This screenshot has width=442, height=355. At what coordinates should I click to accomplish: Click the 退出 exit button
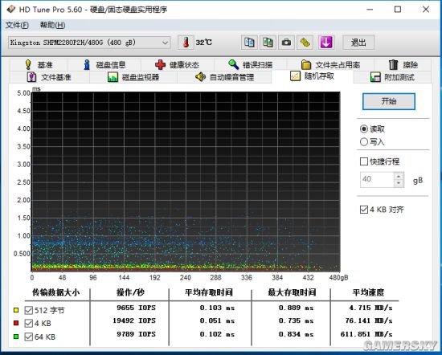pos(358,43)
